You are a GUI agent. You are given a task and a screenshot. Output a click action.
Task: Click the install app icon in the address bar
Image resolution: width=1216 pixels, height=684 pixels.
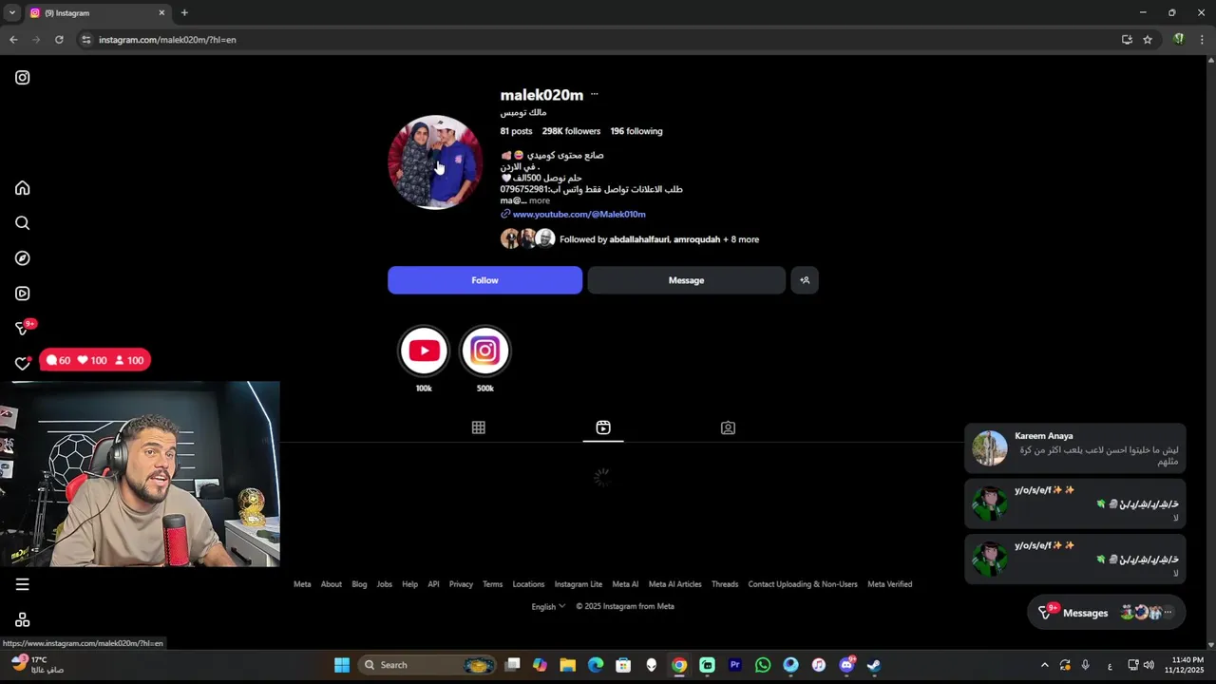point(1127,39)
